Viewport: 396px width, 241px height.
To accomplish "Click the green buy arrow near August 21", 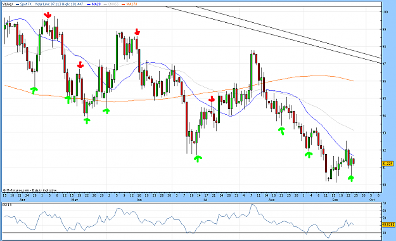I will coord(281,131).
